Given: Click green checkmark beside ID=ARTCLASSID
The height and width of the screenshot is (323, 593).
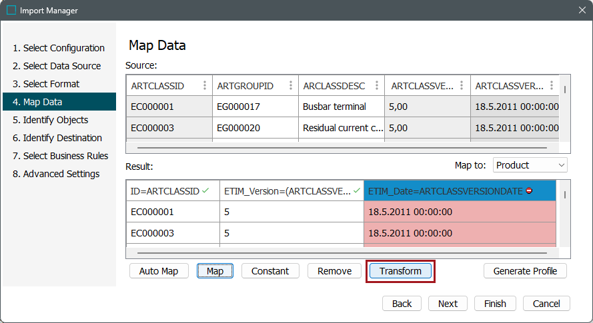Looking at the screenshot, I should [x=205, y=191].
